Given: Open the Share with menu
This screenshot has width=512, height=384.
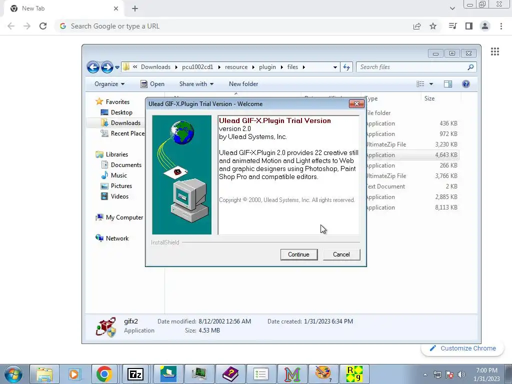Looking at the screenshot, I should [x=196, y=84].
